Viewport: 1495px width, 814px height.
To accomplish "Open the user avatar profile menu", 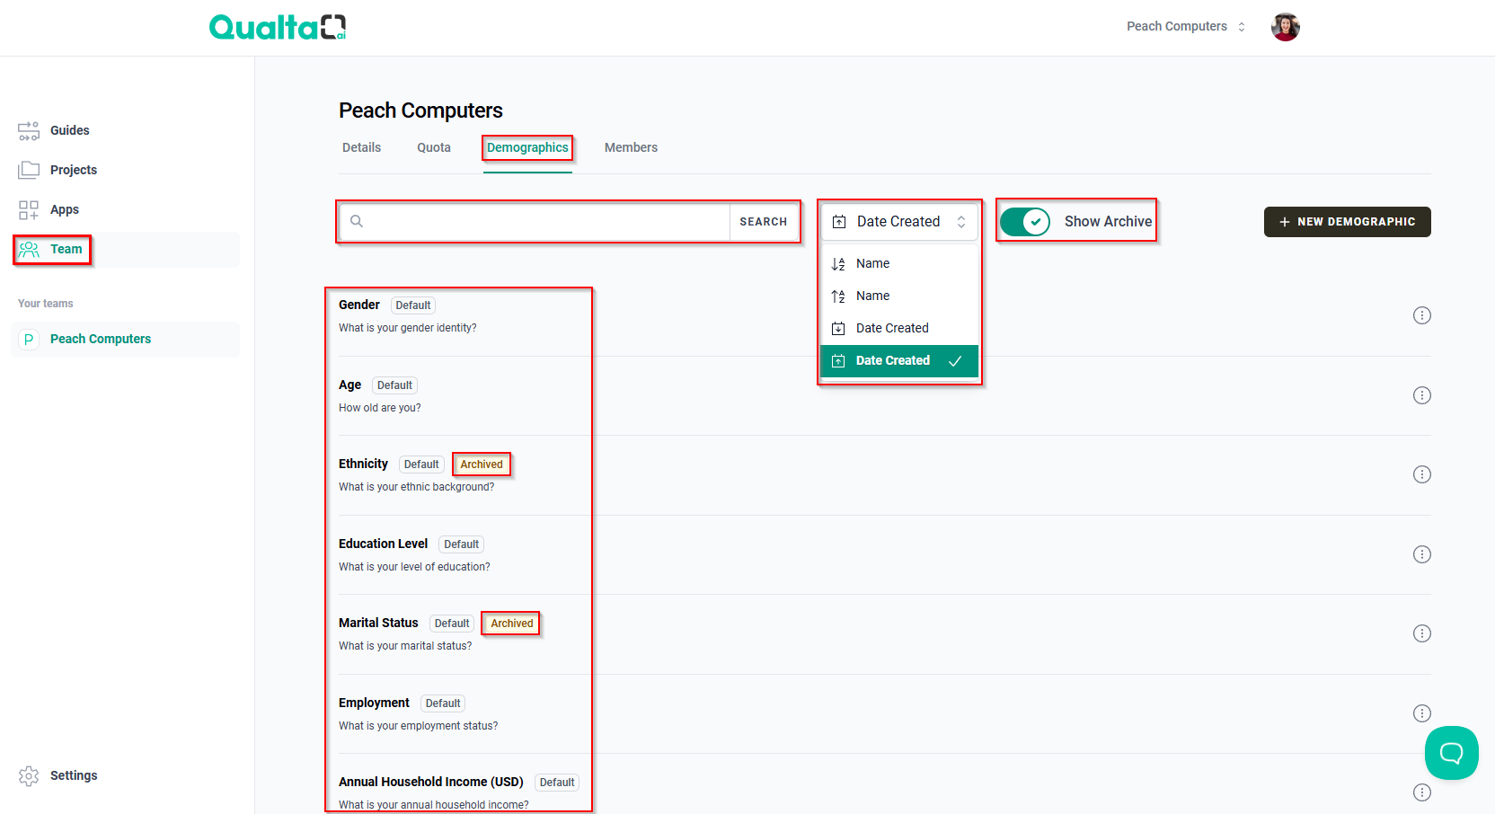I will [x=1286, y=27].
